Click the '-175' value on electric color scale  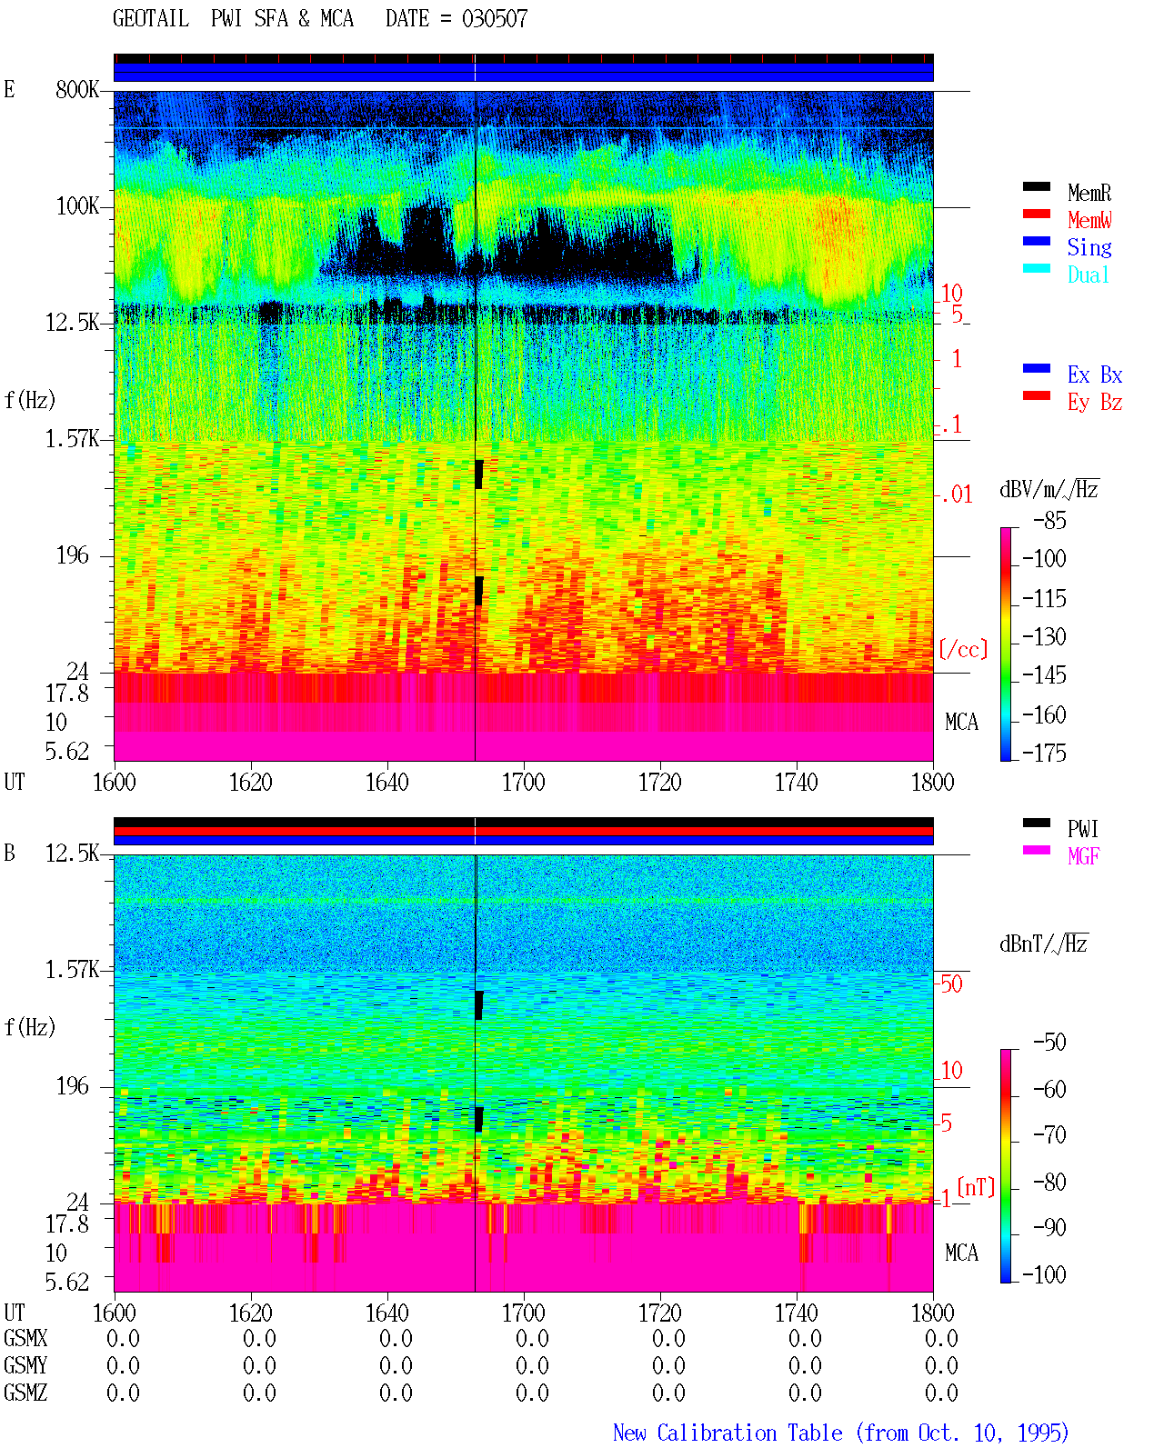pos(1044,753)
